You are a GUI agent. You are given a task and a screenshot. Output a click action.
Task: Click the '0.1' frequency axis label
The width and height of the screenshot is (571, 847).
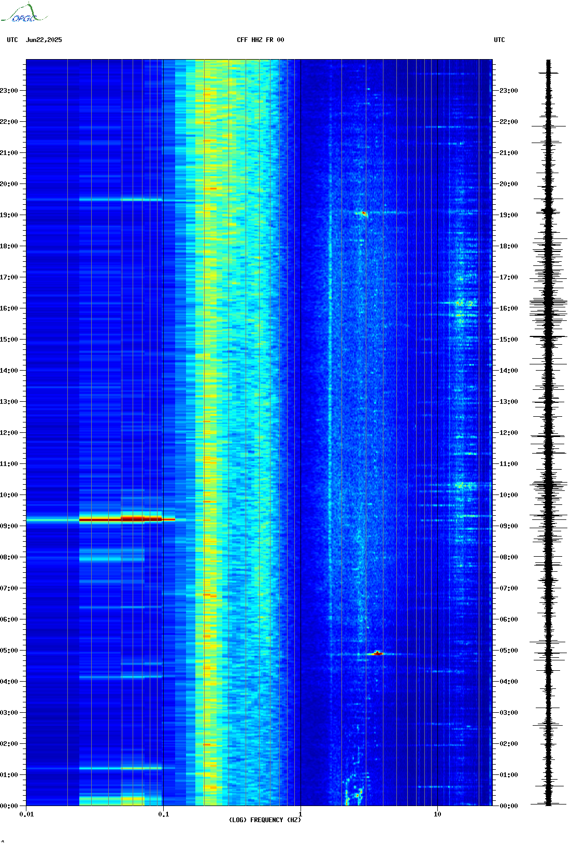point(163,814)
